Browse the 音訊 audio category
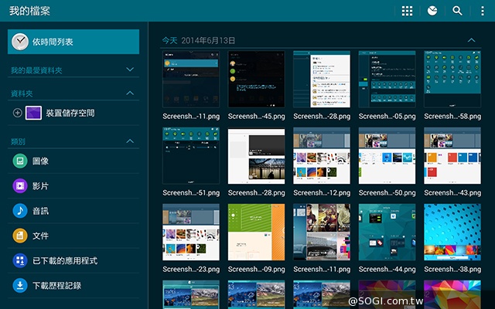Image resolution: width=495 pixels, height=309 pixels. [x=40, y=211]
